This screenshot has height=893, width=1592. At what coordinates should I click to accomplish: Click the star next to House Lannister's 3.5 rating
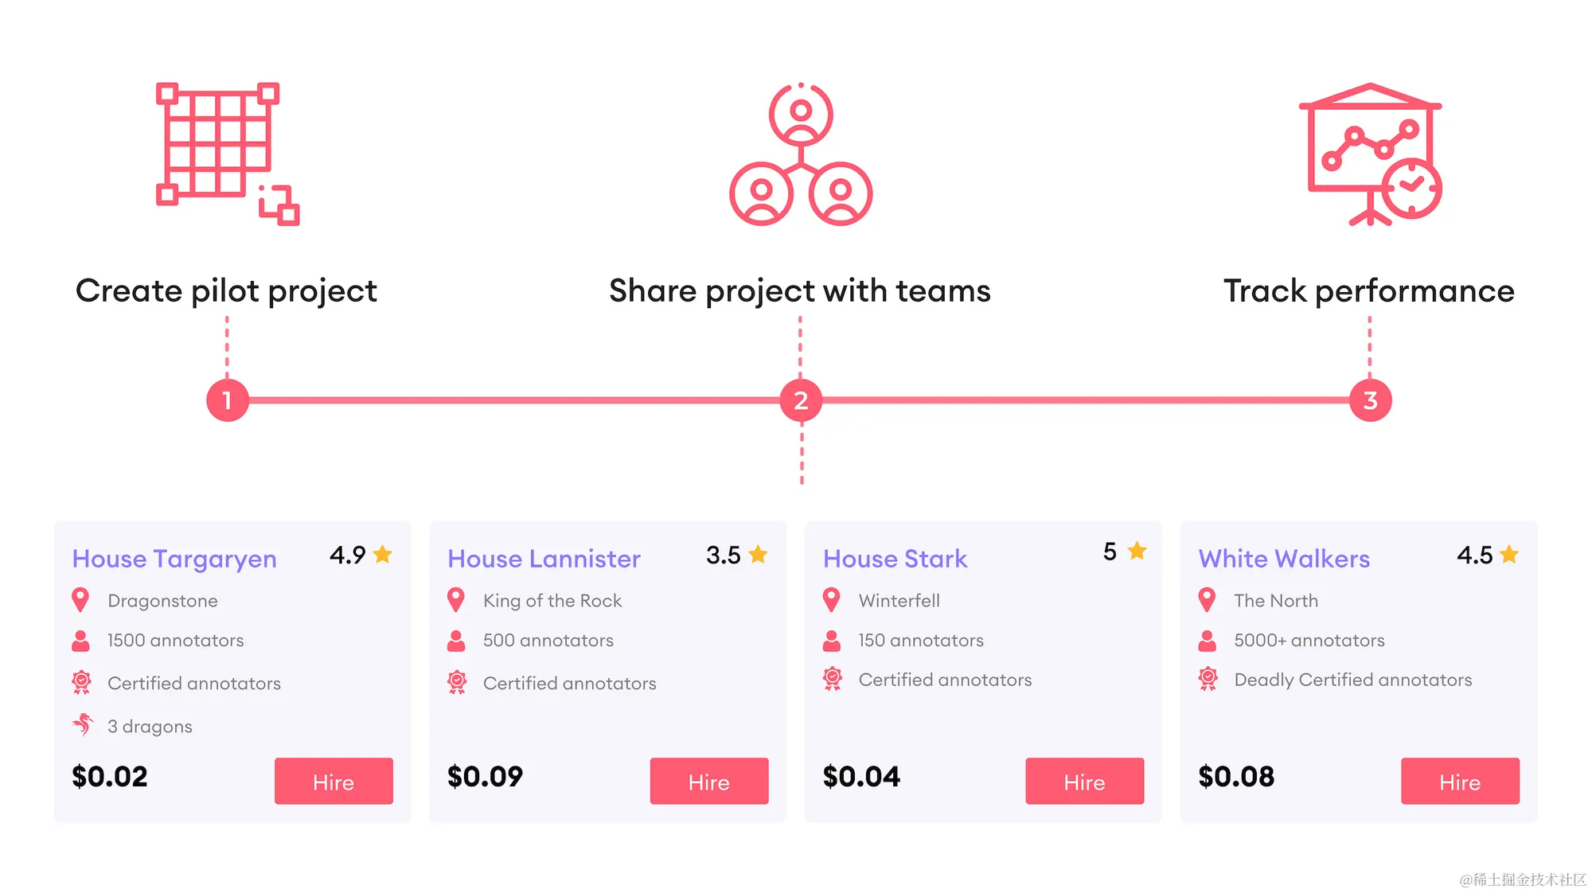pos(757,555)
